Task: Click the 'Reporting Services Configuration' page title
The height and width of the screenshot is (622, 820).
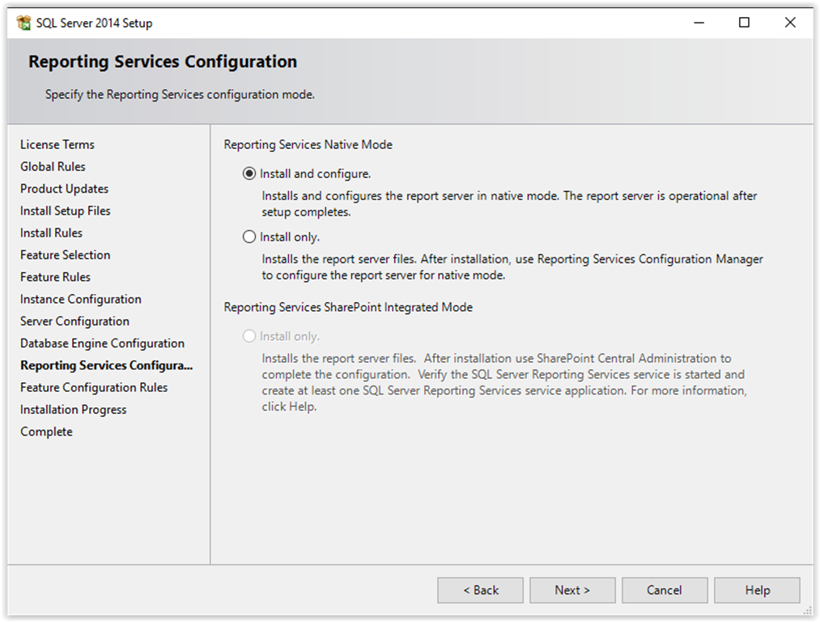Action: tap(163, 62)
